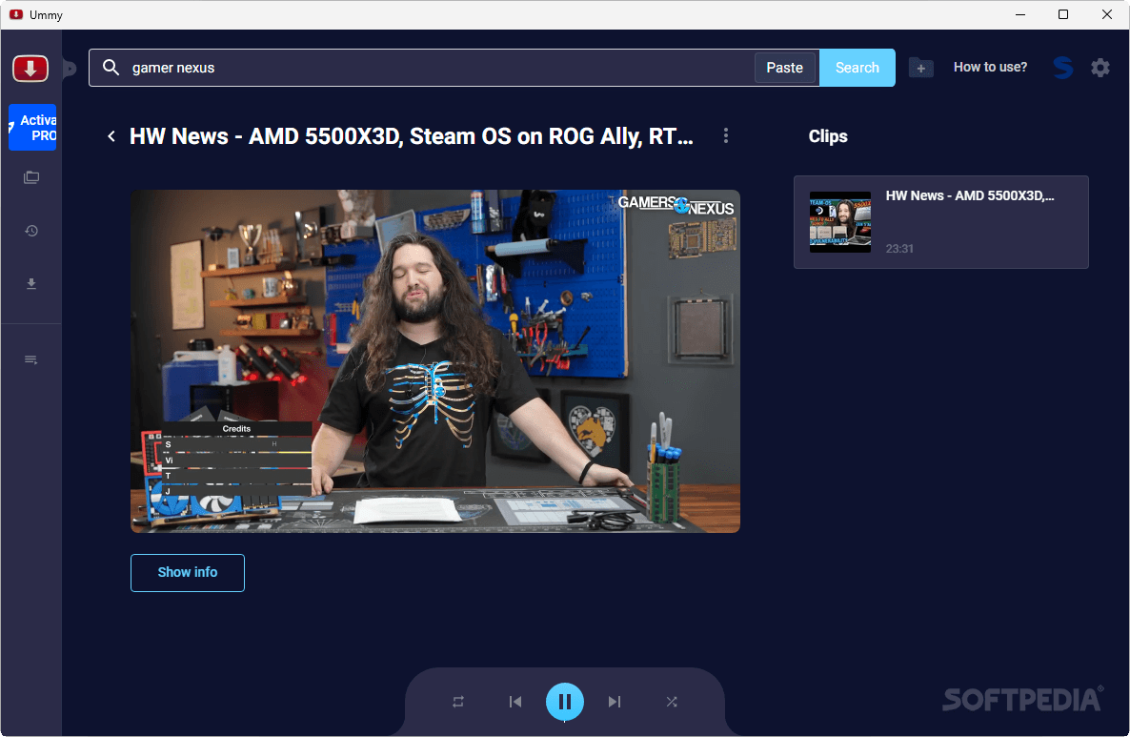The width and height of the screenshot is (1130, 737).
Task: Open the three-dot video options menu
Action: (x=726, y=136)
